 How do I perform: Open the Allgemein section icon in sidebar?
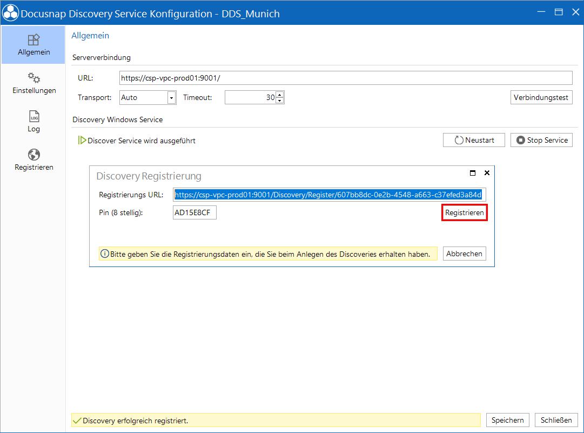(33, 40)
